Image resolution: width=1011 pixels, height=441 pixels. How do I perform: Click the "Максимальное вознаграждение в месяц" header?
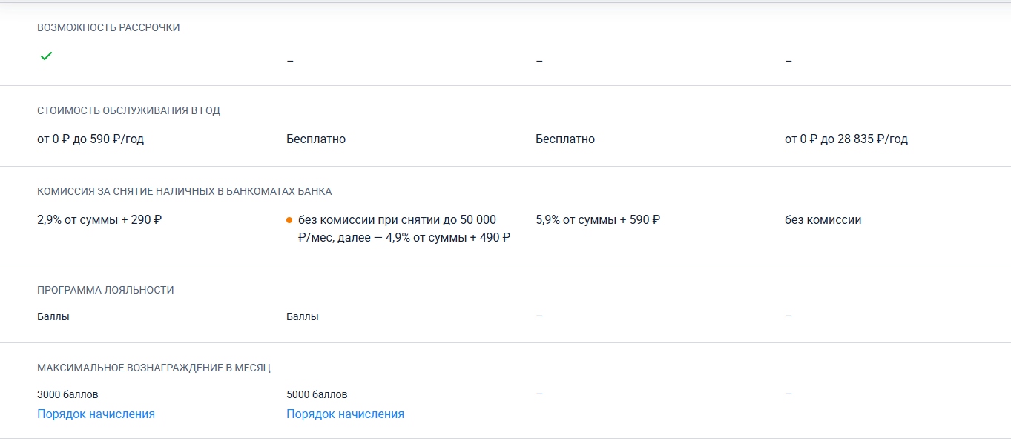coord(154,368)
